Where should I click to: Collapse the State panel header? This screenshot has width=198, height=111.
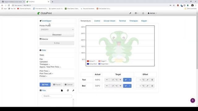click(43, 50)
